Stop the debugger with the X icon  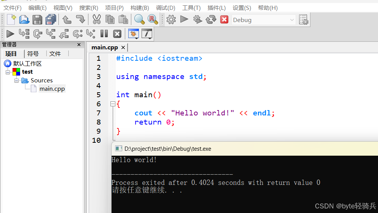point(117,34)
